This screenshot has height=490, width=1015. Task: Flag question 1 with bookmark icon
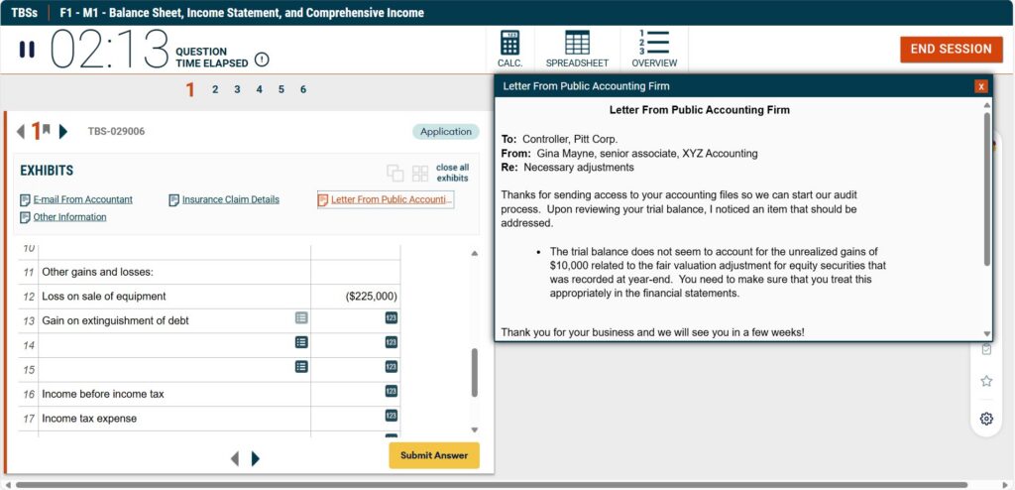(x=47, y=130)
